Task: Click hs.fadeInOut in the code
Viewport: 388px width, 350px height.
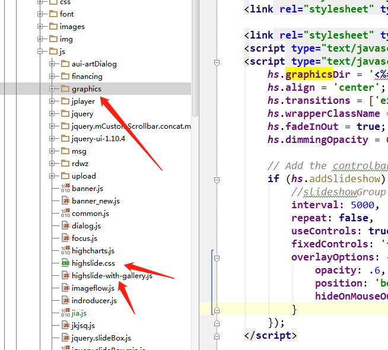Action: click(x=303, y=126)
